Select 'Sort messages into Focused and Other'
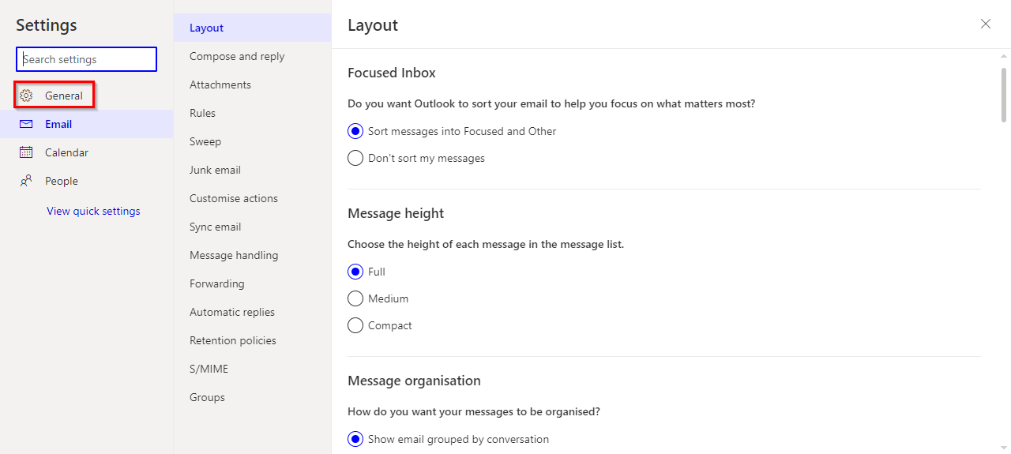This screenshot has width=1011, height=454. pos(355,131)
